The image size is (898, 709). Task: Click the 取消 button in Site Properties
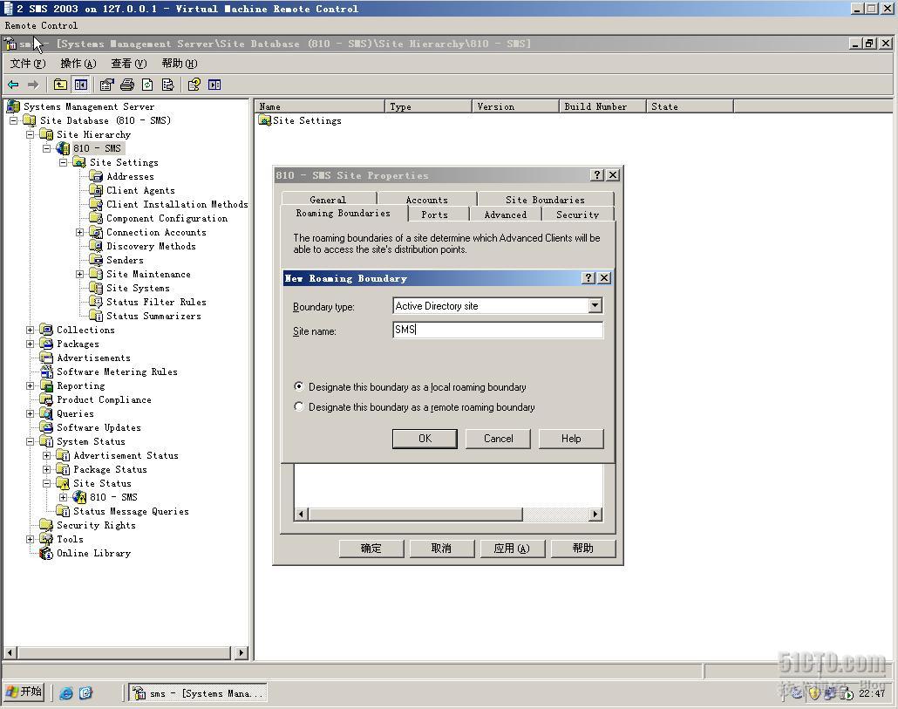[441, 548]
